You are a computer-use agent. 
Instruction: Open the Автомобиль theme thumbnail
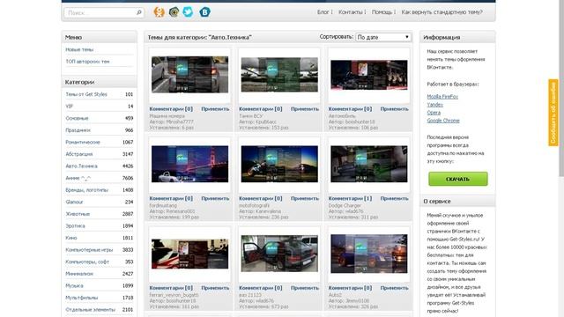pos(369,74)
